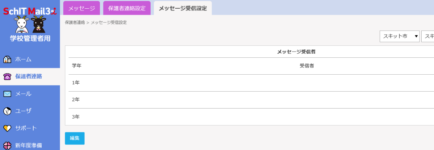
Task: Click the envelope icon for メール
Action: (x=7, y=94)
